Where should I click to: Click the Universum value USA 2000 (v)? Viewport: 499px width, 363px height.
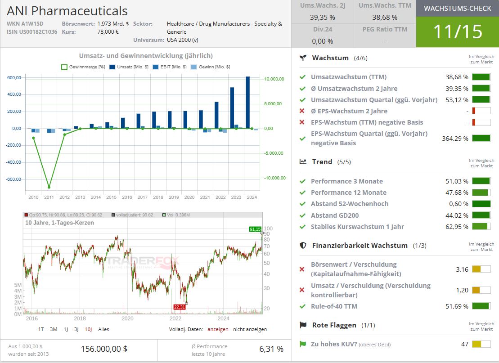(183, 40)
